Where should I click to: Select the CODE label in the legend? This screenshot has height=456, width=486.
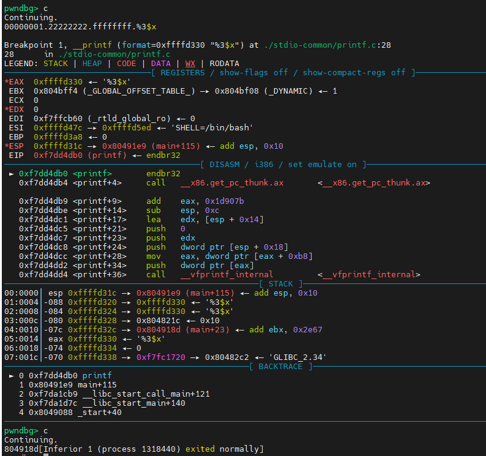pyautogui.click(x=127, y=63)
